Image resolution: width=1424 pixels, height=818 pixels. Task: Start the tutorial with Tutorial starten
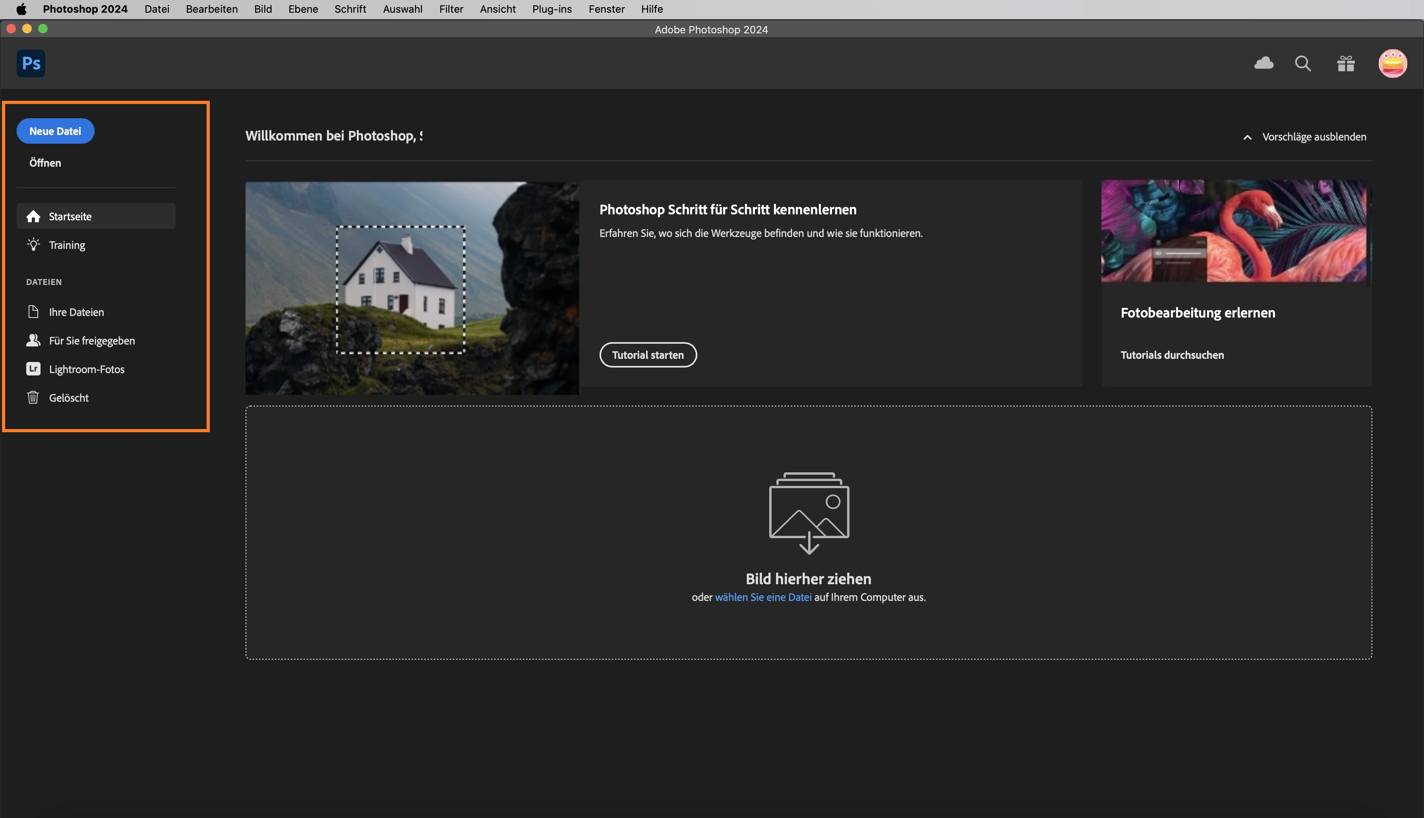(x=648, y=354)
